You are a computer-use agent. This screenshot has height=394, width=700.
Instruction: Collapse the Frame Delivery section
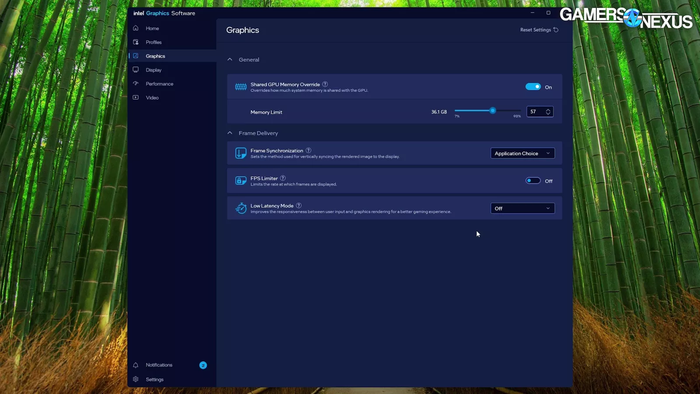[230, 133]
